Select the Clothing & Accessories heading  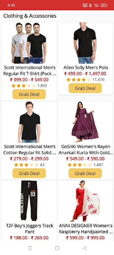(x=30, y=16)
